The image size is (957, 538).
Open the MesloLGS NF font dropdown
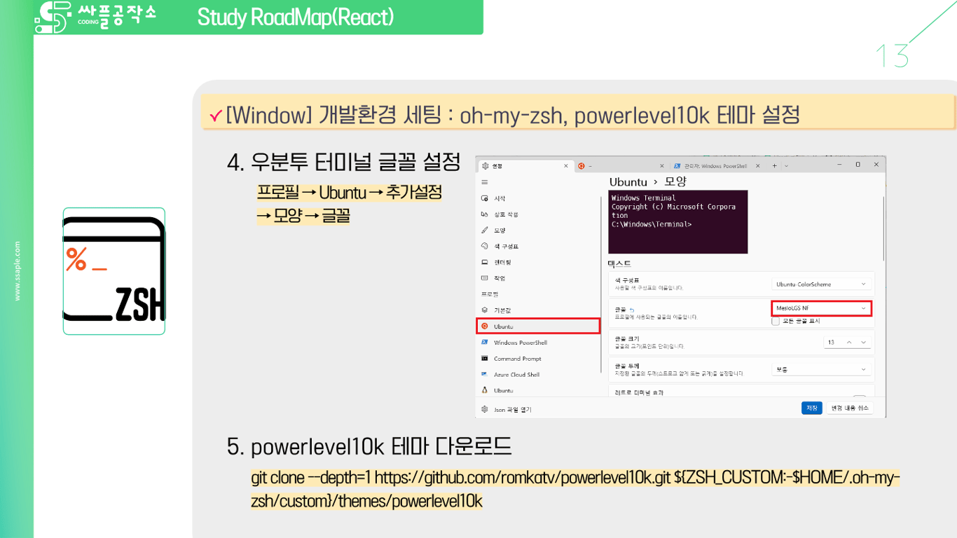(x=821, y=308)
